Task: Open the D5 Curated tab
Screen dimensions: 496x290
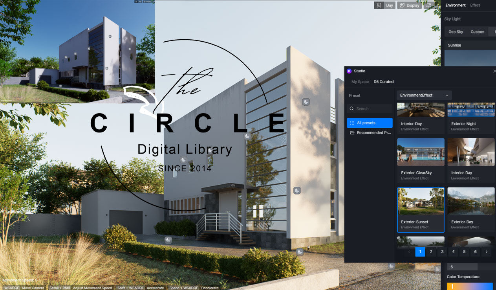Action: pyautogui.click(x=384, y=82)
